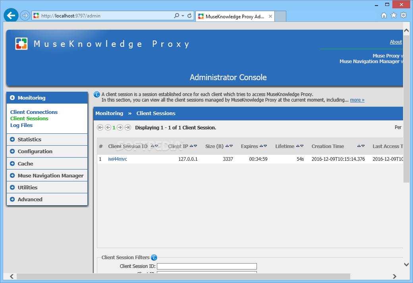Open Log Files page

click(x=21, y=125)
